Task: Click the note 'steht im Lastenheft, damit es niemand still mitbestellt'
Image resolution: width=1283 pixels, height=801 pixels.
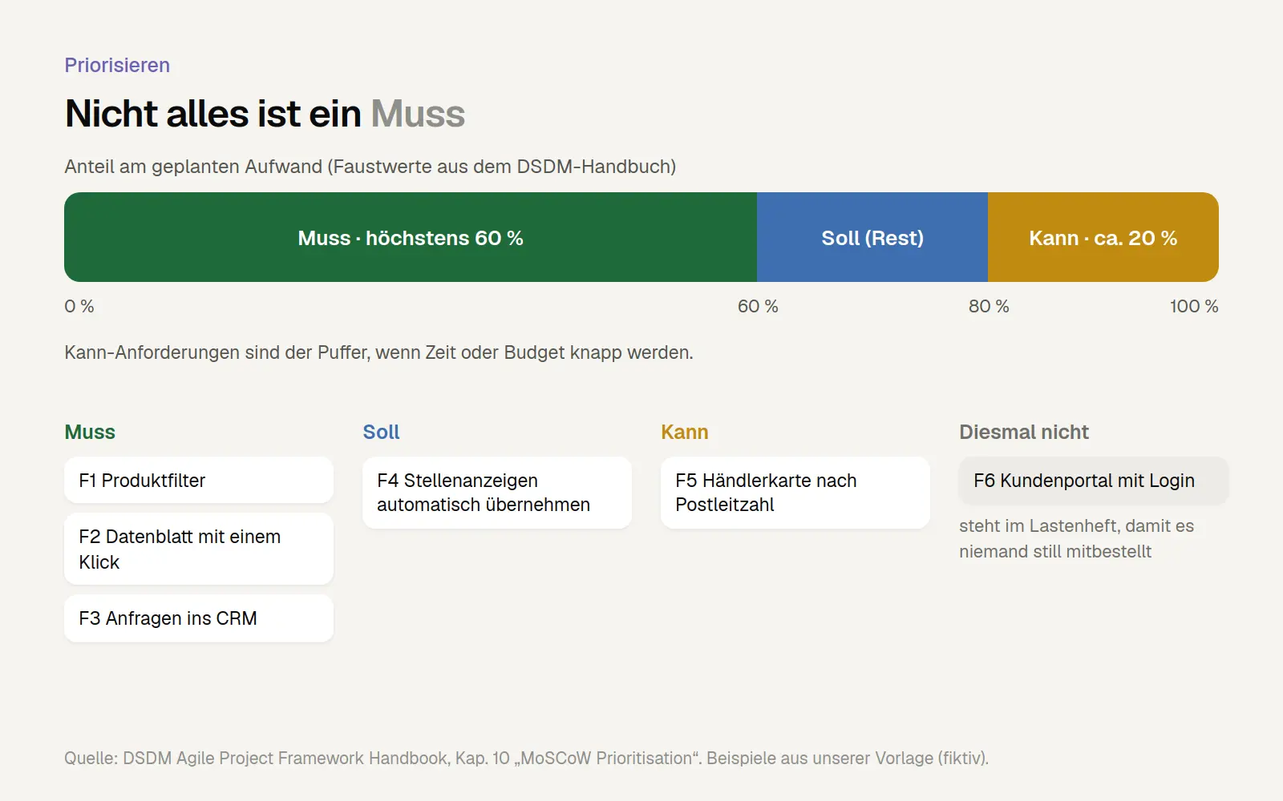Action: [x=1077, y=538]
